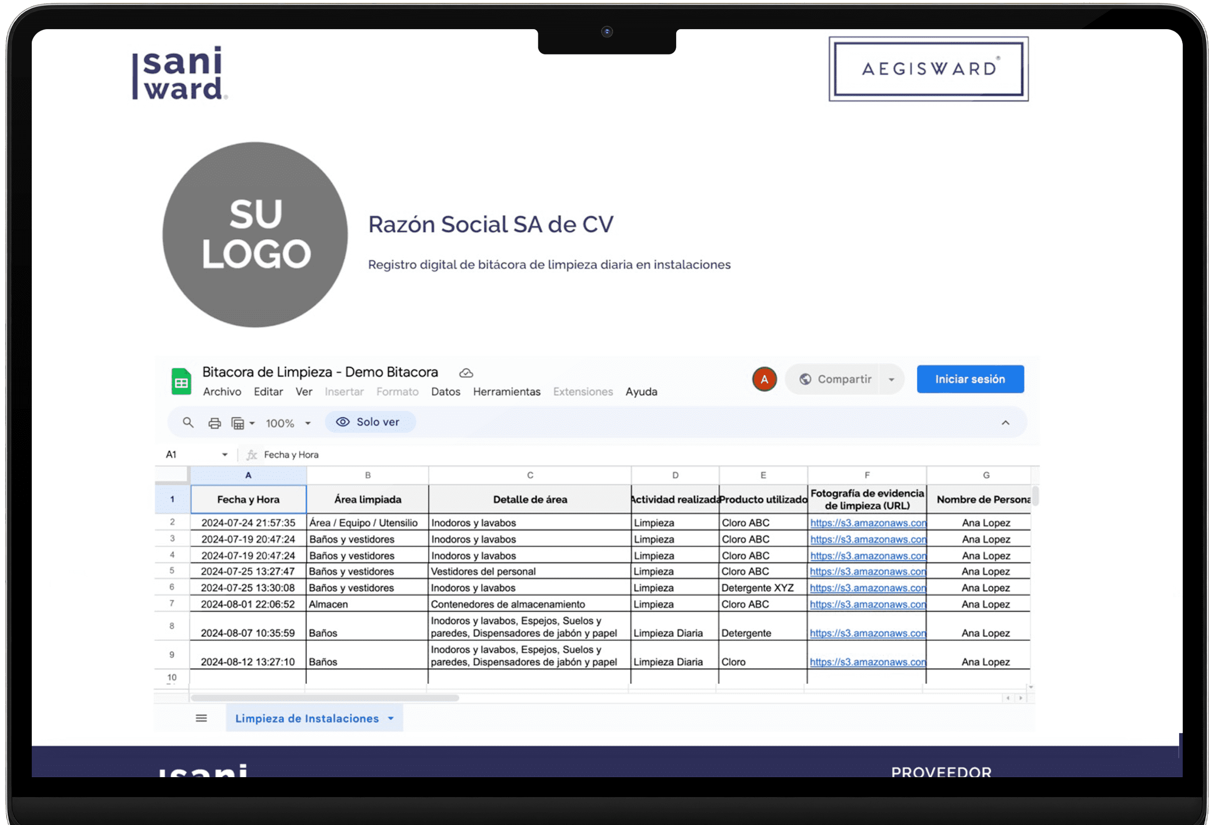1214x825 pixels.
Task: Open the Archivo menu
Action: pyautogui.click(x=222, y=392)
